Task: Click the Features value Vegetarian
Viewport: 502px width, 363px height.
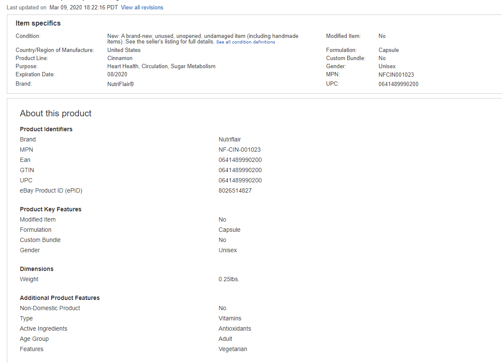Action: 233,349
